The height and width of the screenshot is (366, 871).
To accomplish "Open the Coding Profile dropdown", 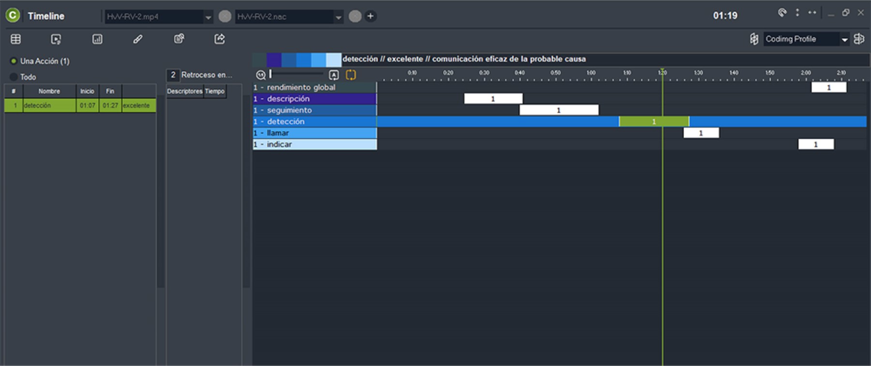I will pyautogui.click(x=844, y=40).
